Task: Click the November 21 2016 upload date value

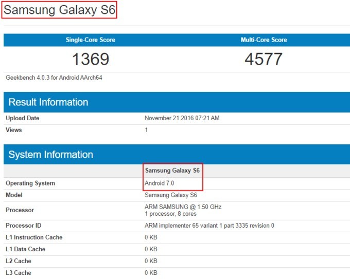Action: click(x=182, y=118)
